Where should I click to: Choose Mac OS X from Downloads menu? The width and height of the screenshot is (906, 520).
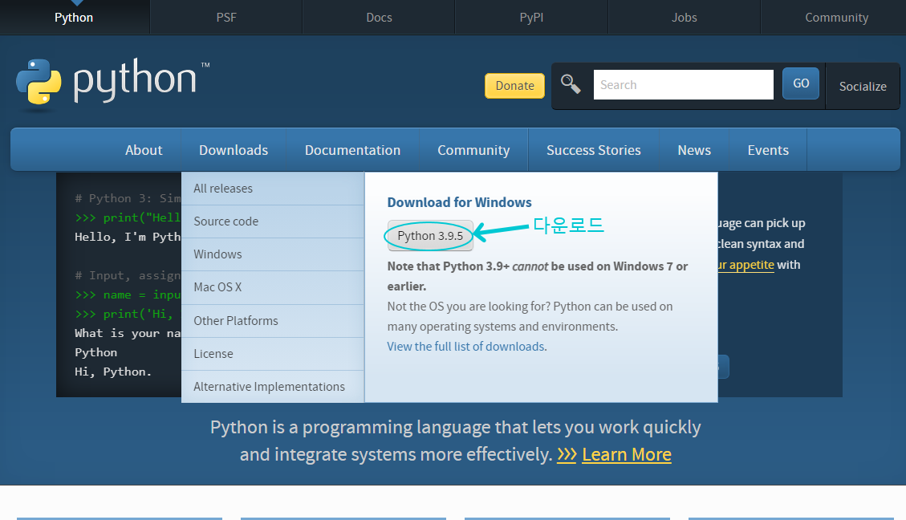point(273,287)
